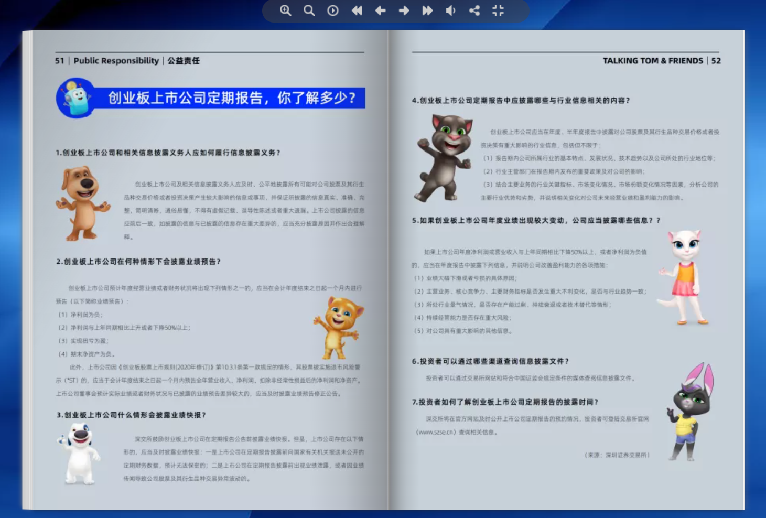Mute the page flip sound
This screenshot has width=766, height=518.
pyautogui.click(x=451, y=10)
